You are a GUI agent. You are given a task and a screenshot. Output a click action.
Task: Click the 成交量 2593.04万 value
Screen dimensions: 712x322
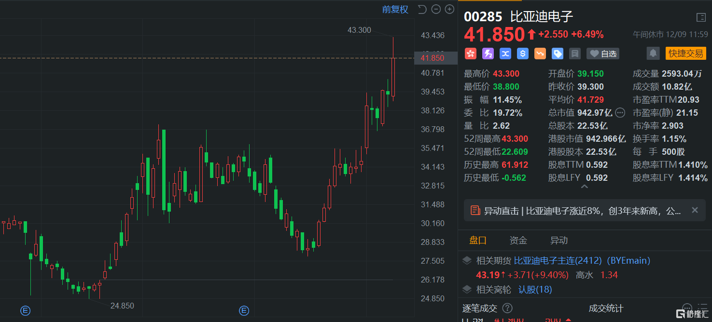click(x=681, y=74)
